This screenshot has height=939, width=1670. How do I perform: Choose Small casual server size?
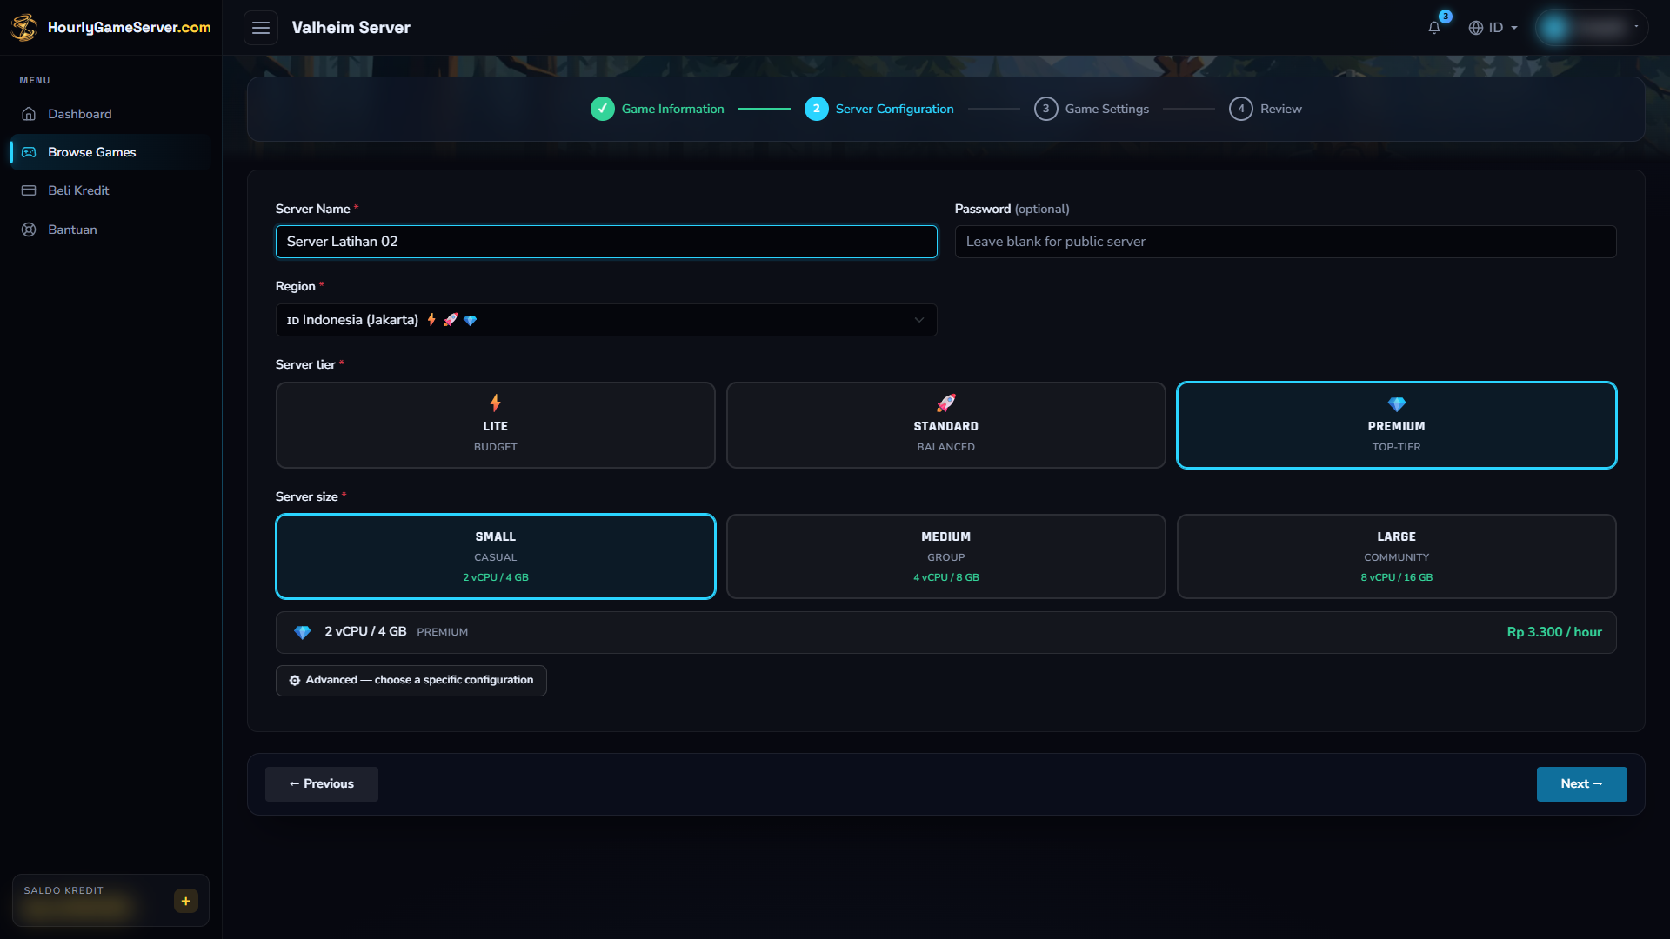[x=496, y=556]
